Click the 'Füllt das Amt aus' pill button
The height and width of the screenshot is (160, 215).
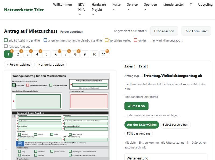139,133
